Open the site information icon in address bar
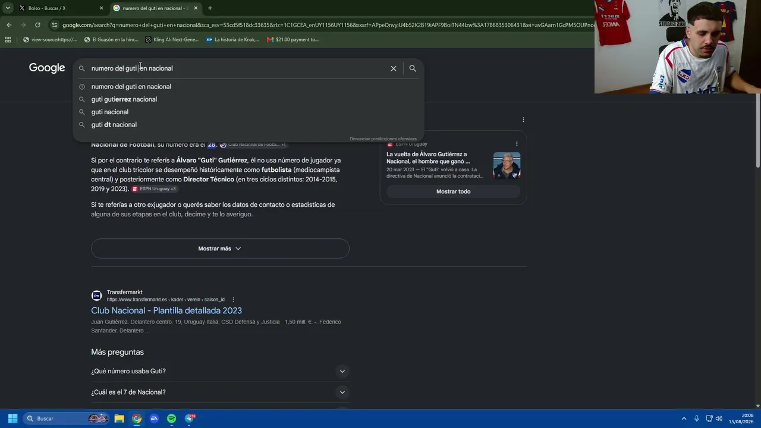 coord(54,25)
